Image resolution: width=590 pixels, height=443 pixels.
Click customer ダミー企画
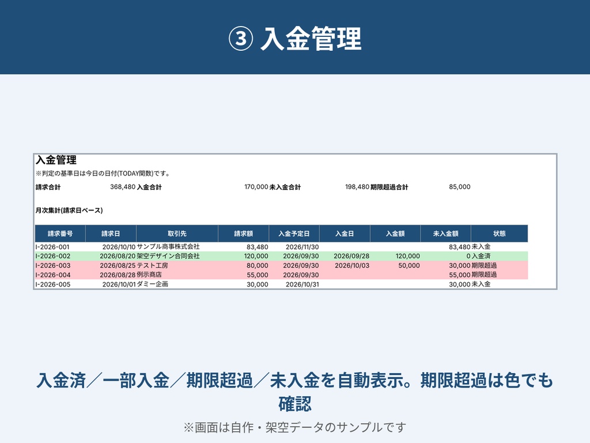pos(152,284)
